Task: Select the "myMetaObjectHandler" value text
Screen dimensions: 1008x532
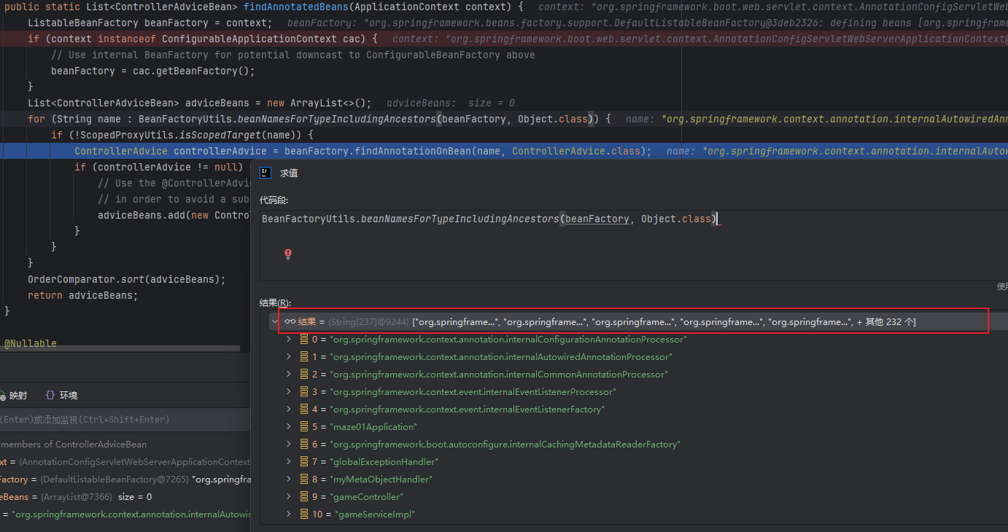Action: pos(382,480)
